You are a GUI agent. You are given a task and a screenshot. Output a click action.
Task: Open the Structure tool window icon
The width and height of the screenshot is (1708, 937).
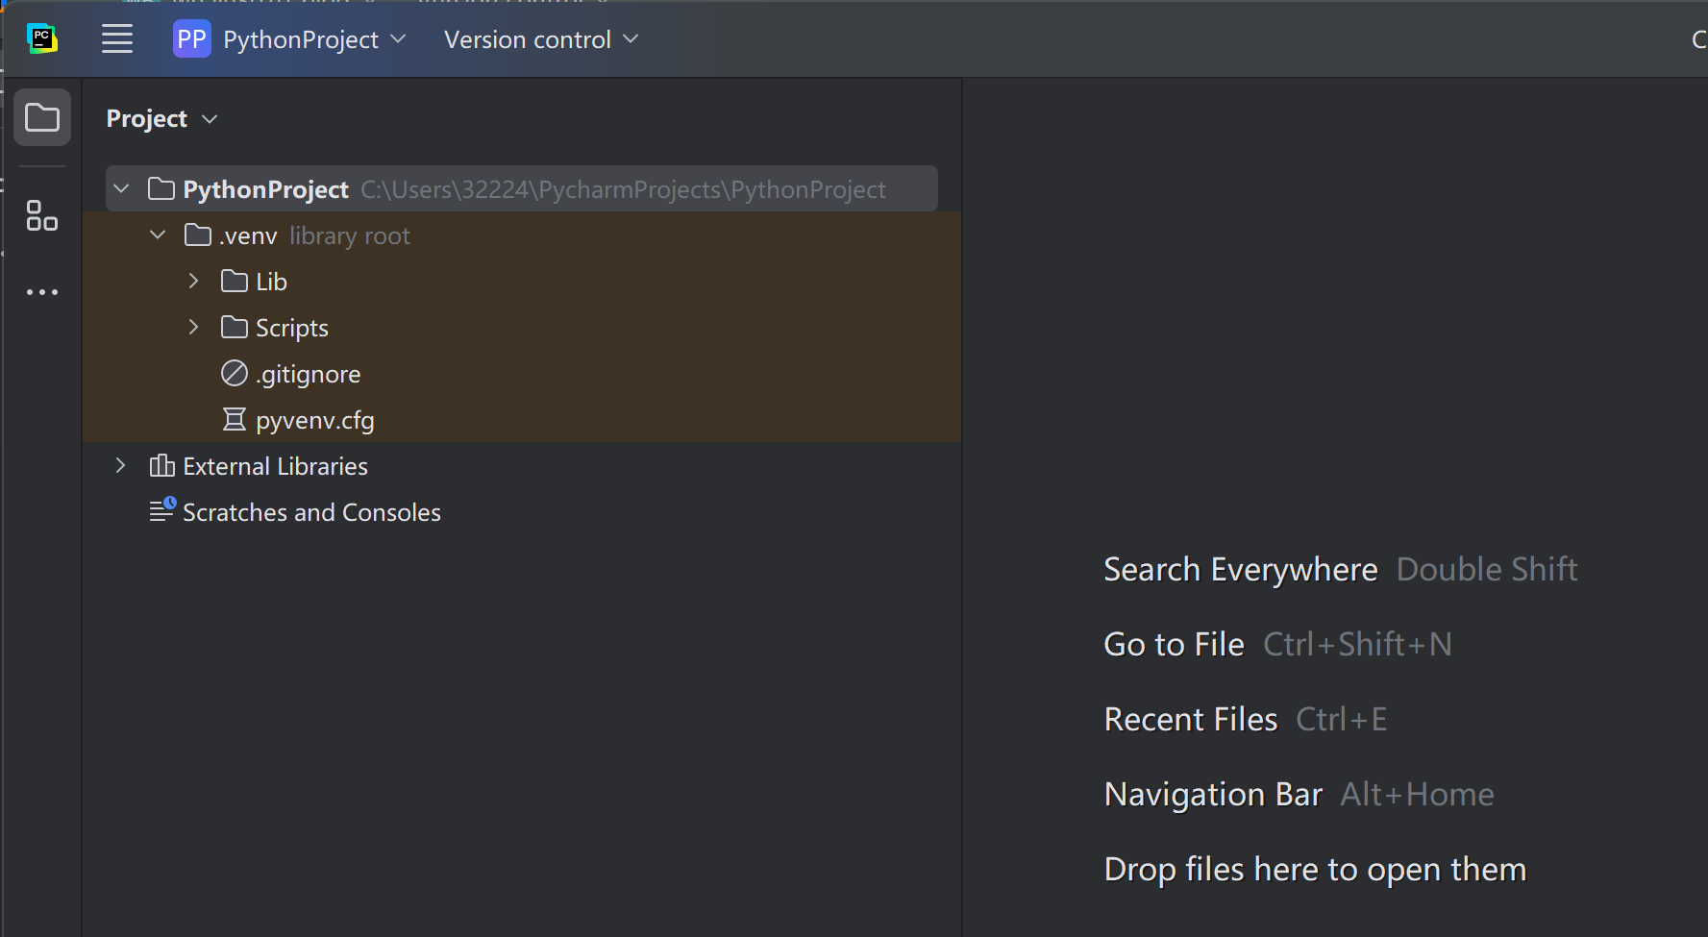(x=41, y=216)
